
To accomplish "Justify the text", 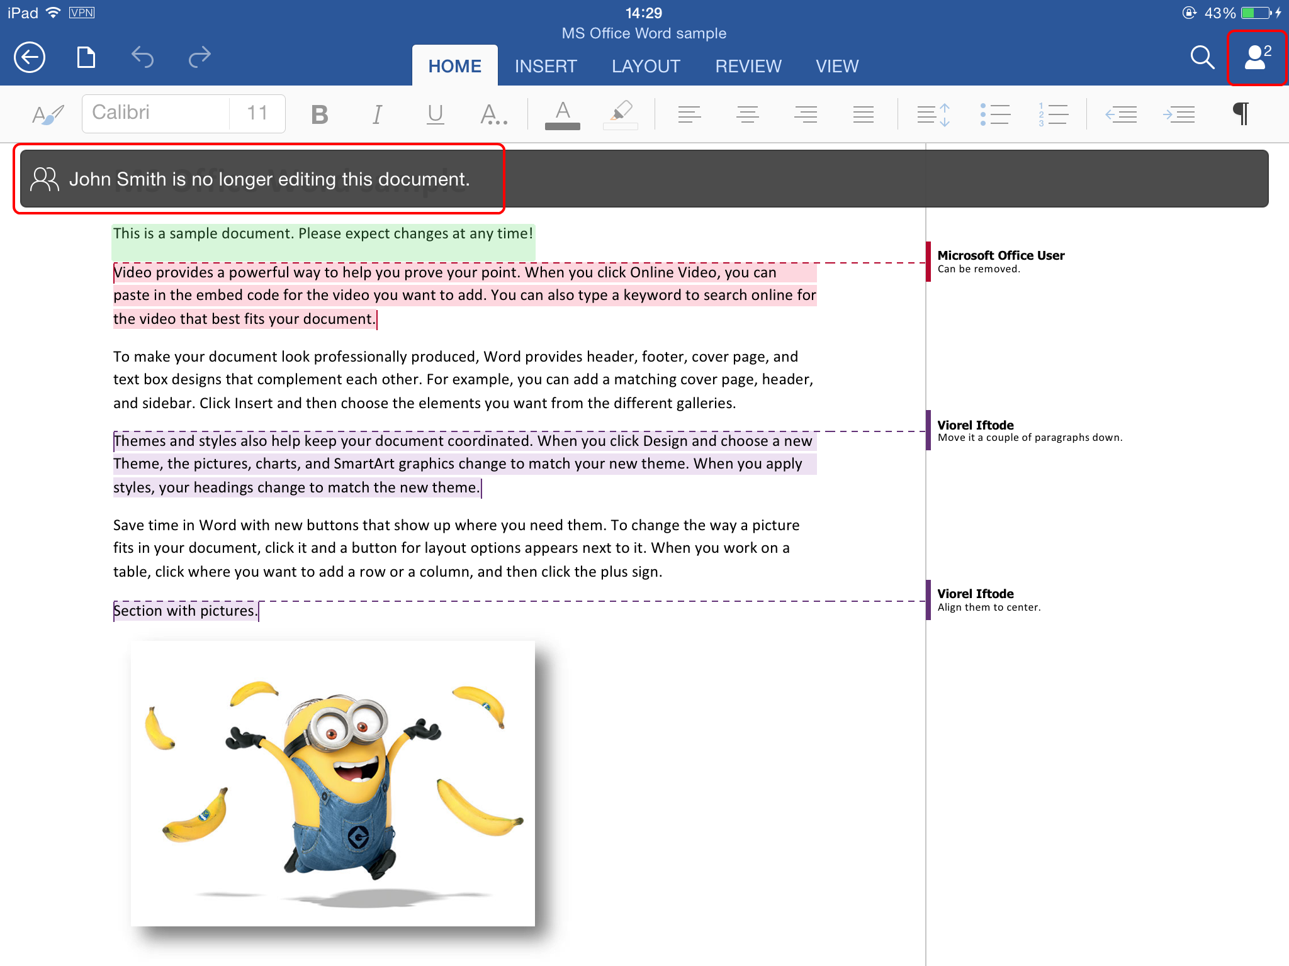I will tap(864, 114).
